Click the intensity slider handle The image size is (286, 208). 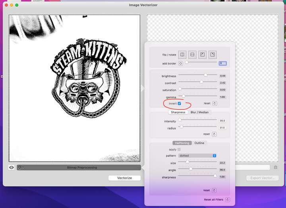click(x=180, y=120)
